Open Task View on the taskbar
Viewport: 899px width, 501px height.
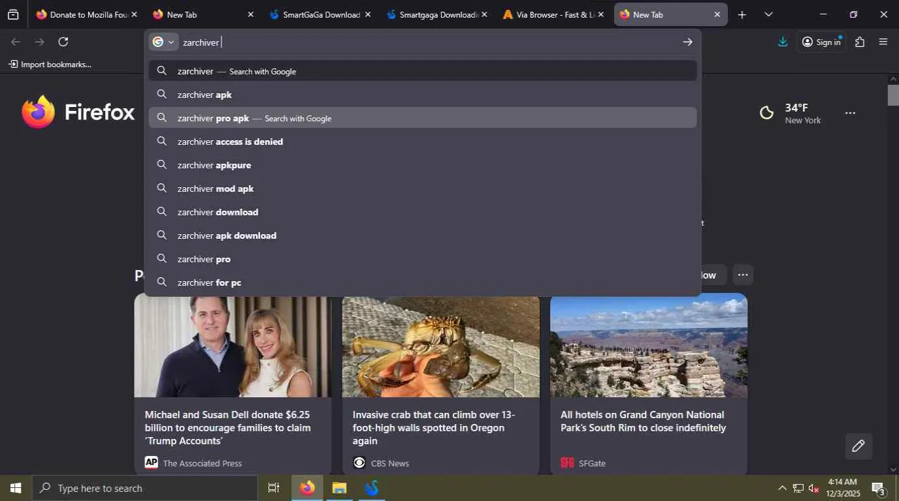(x=274, y=488)
